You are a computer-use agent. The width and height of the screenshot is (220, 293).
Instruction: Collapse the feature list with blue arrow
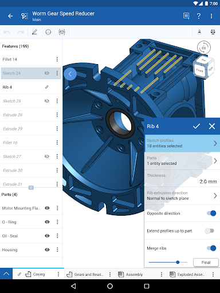pos(70,74)
